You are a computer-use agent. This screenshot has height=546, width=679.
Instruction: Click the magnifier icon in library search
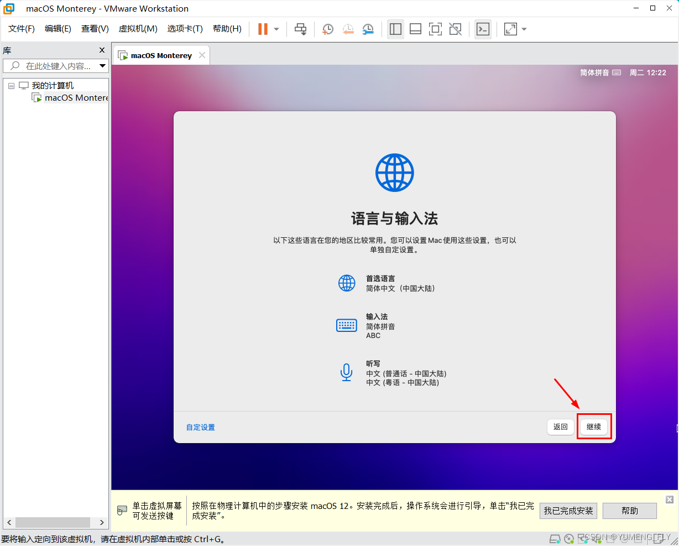coord(15,66)
